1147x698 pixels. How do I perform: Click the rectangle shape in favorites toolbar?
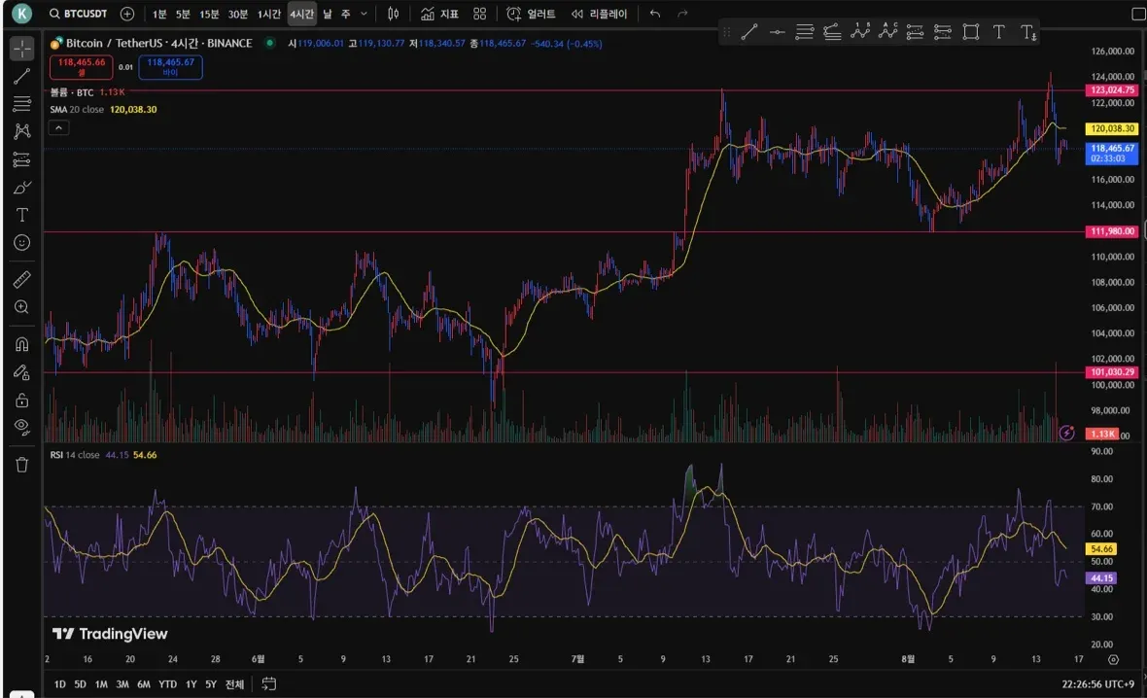point(970,32)
